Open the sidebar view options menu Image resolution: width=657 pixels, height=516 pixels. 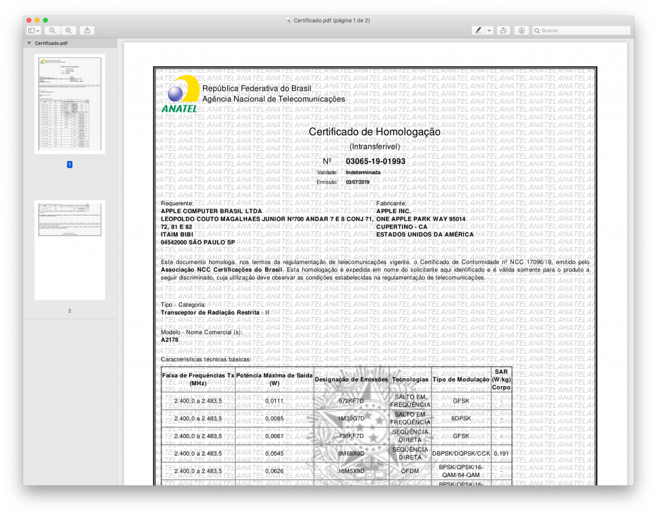click(x=34, y=31)
